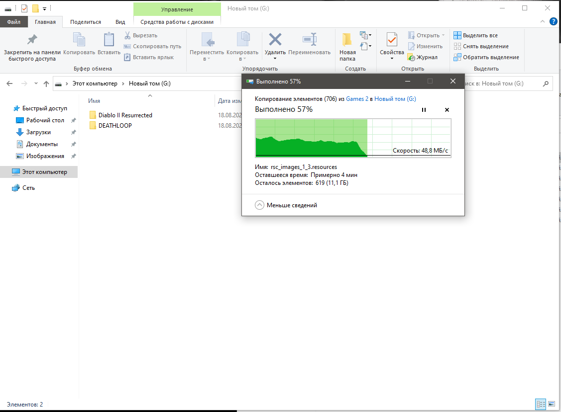Minimize the copy progress dialog

408,82
